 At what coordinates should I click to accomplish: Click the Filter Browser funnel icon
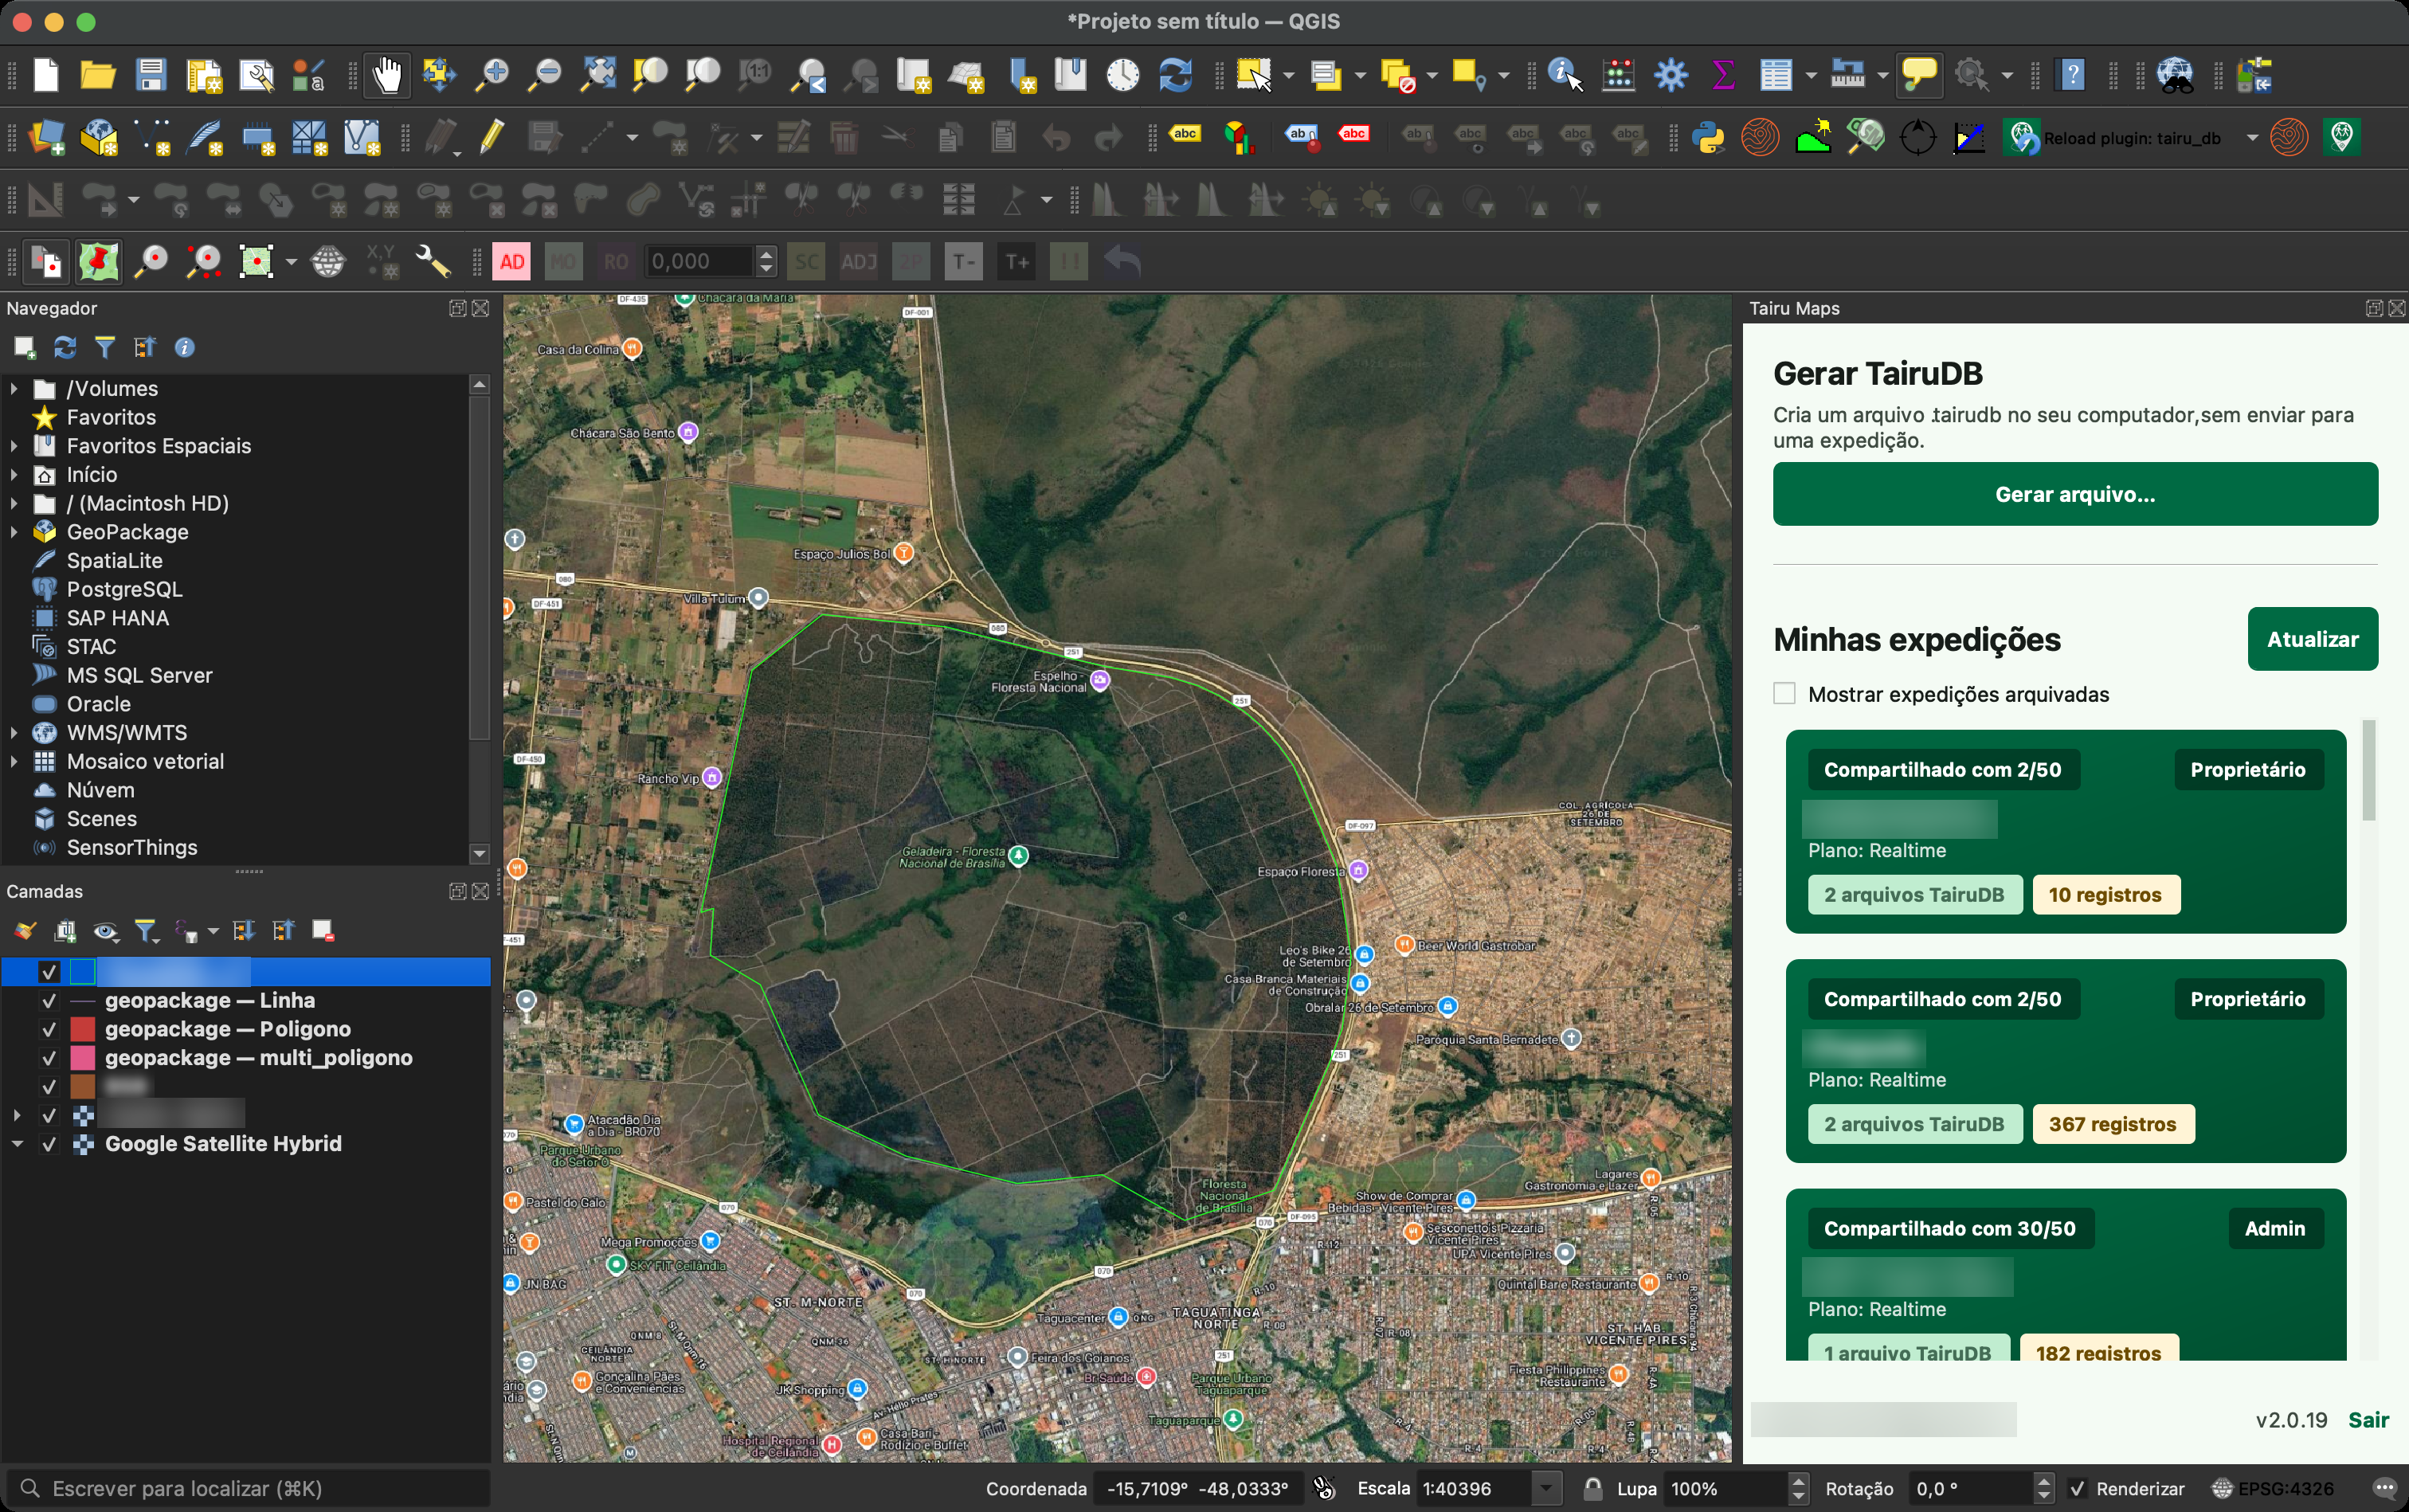(x=105, y=347)
